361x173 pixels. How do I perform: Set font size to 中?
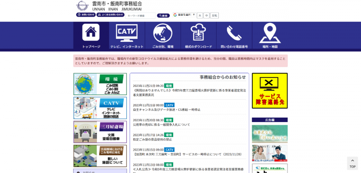click(207, 15)
